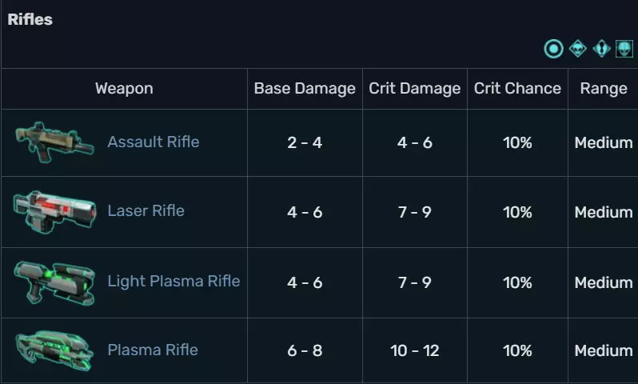This screenshot has height=384, width=638.
Task: Click the diamond keyhole-shaped icon
Action: pos(601,49)
